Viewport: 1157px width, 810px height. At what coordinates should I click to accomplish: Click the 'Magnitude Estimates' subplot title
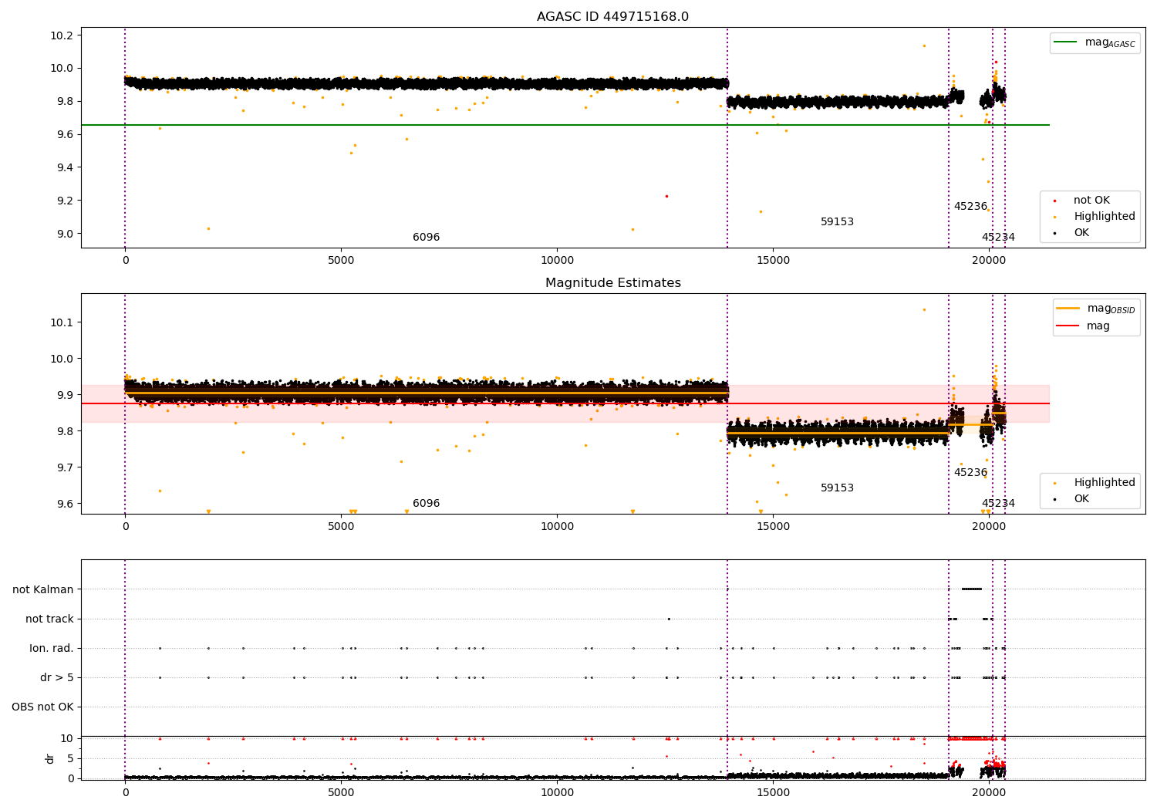pos(613,283)
